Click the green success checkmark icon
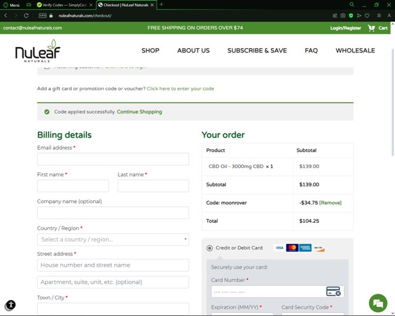 click(47, 112)
